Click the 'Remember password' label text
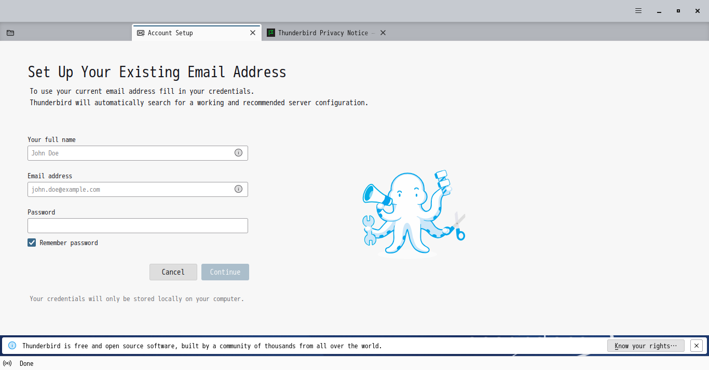Viewport: 709px width, 370px height. pos(69,243)
